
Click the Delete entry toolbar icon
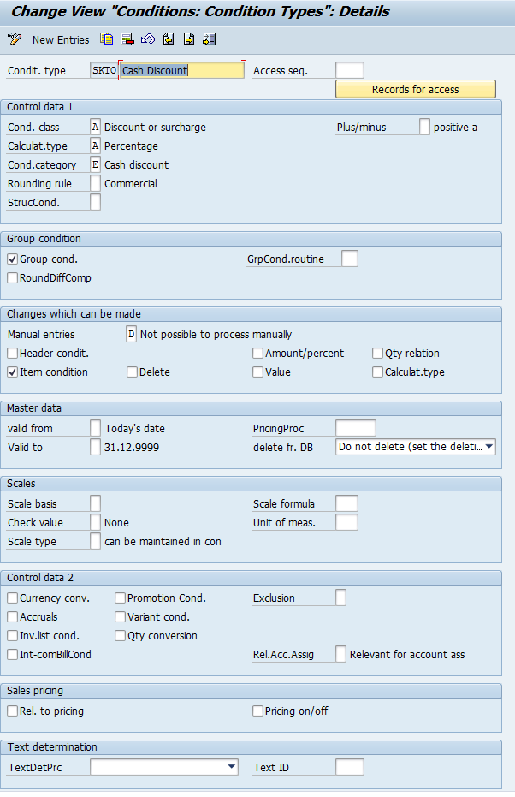[127, 39]
